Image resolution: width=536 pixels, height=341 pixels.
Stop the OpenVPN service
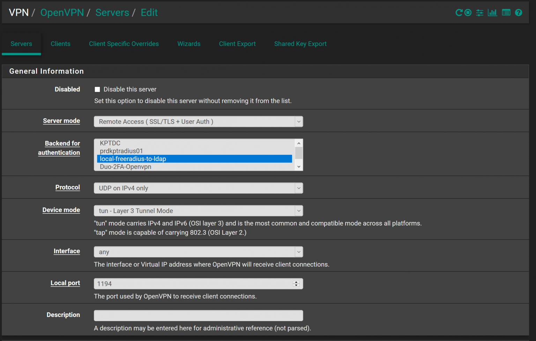468,12
